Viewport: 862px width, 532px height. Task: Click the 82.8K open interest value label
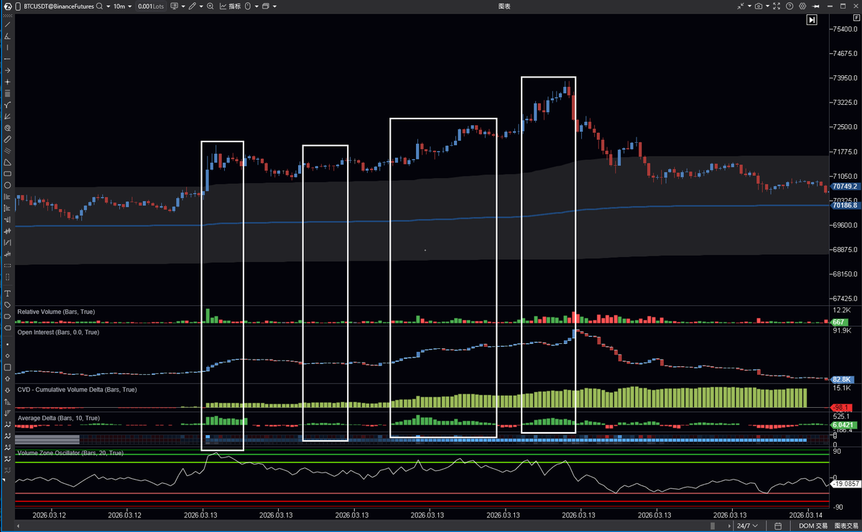842,379
